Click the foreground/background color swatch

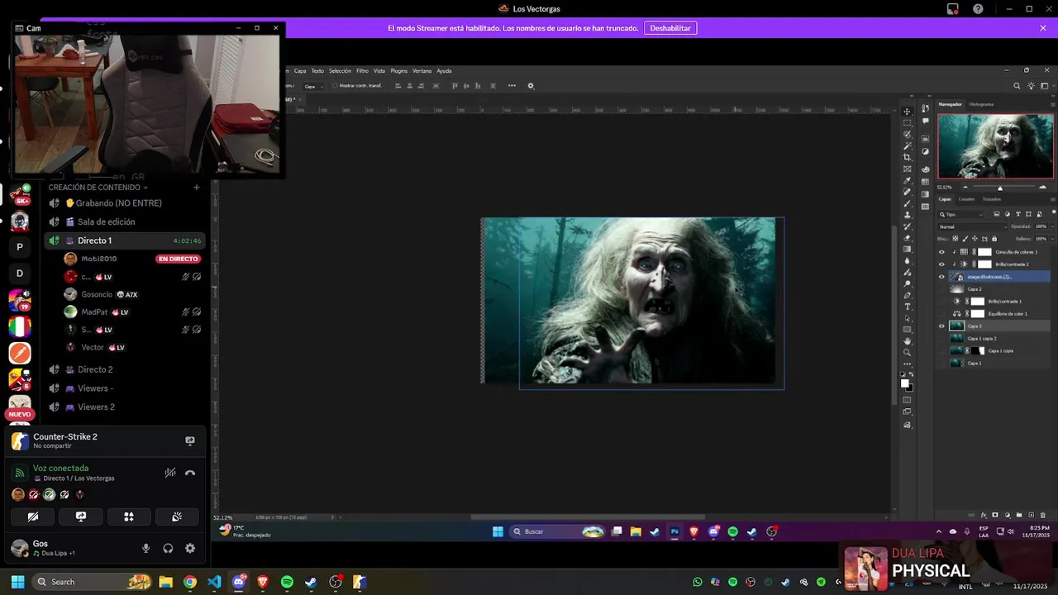(x=907, y=383)
